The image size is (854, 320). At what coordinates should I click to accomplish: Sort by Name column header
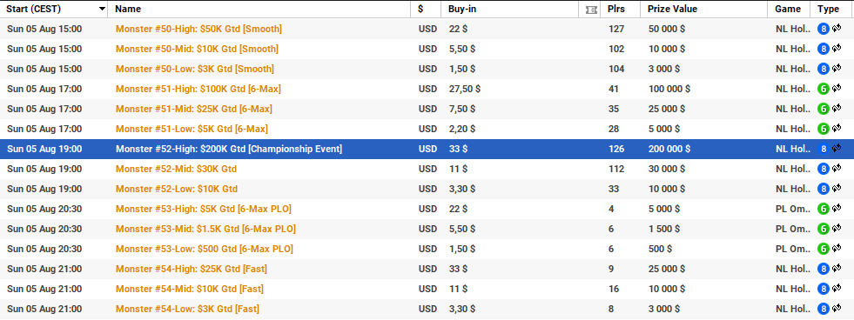[128, 9]
